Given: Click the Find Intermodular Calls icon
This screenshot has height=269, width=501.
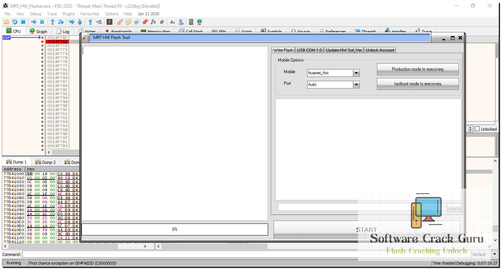Looking at the screenshot, I should tap(181, 22).
